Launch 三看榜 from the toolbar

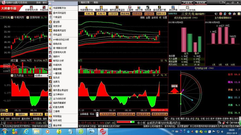pyautogui.click(x=130, y=8)
